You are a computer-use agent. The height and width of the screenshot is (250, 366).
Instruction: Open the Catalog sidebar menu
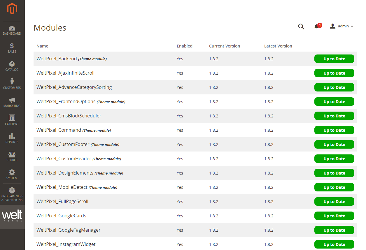(12, 66)
